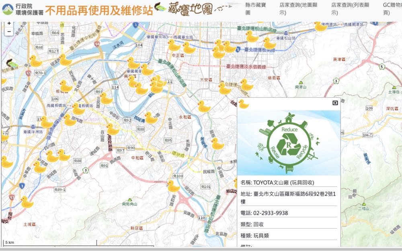Click the 行政院環境保護署 logo
The image size is (402, 251).
(23, 10)
